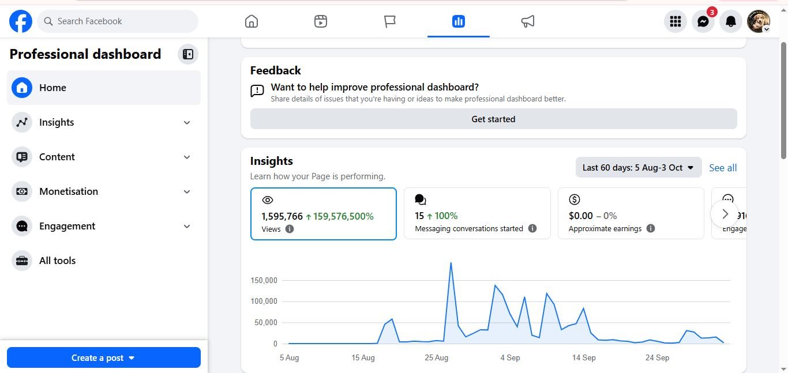
Task: Collapse the Professional dashboard sidebar
Action: click(x=188, y=54)
